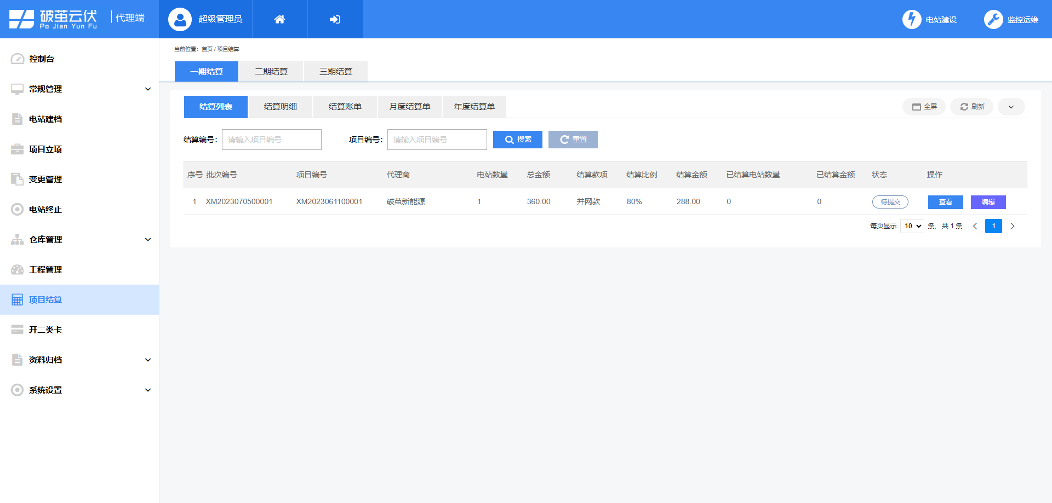The width and height of the screenshot is (1052, 503).
Task: Click the 超级管理员 user avatar
Action: click(180, 19)
